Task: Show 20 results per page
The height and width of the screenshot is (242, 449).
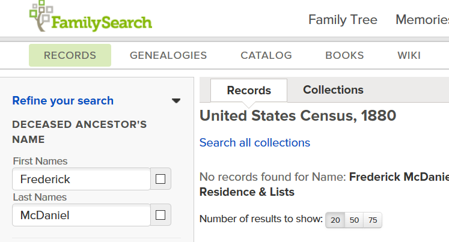Action: pyautogui.click(x=335, y=220)
